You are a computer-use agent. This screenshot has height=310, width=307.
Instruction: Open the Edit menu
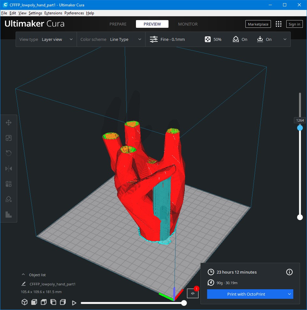point(13,13)
